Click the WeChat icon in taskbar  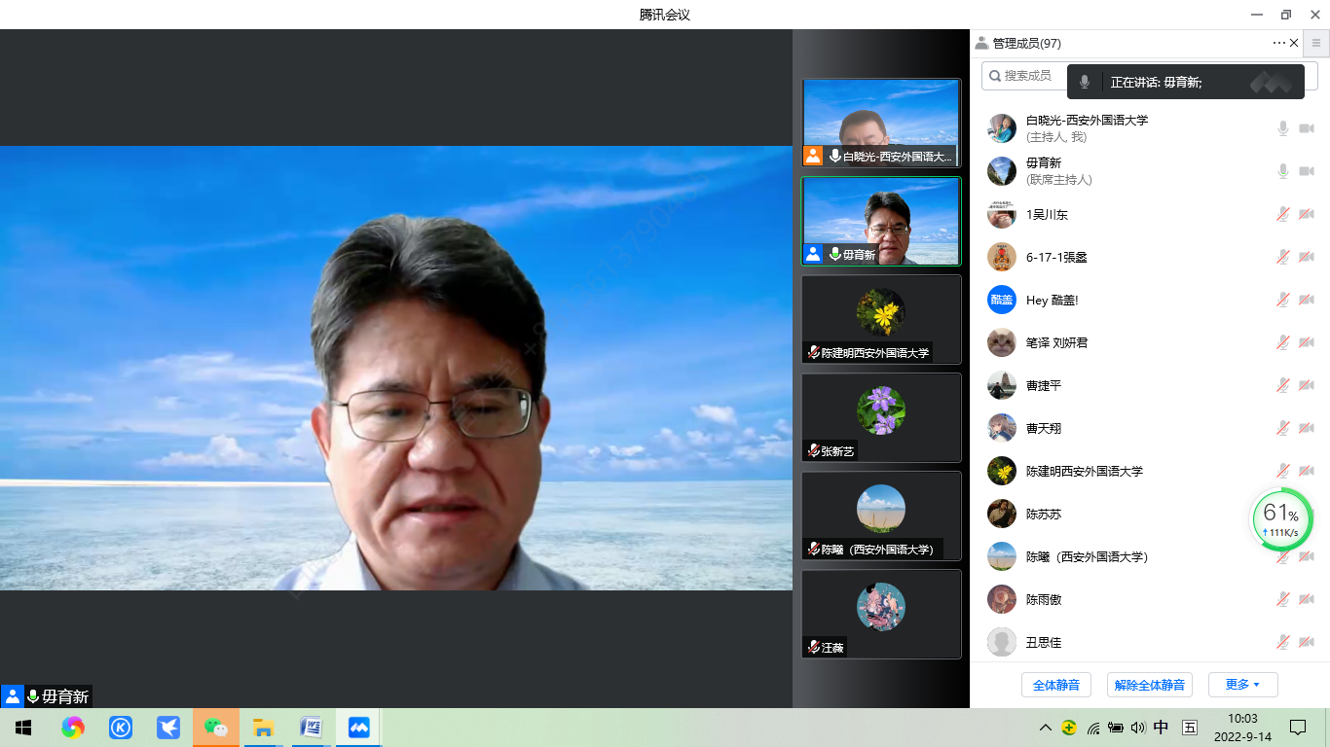[x=215, y=728]
